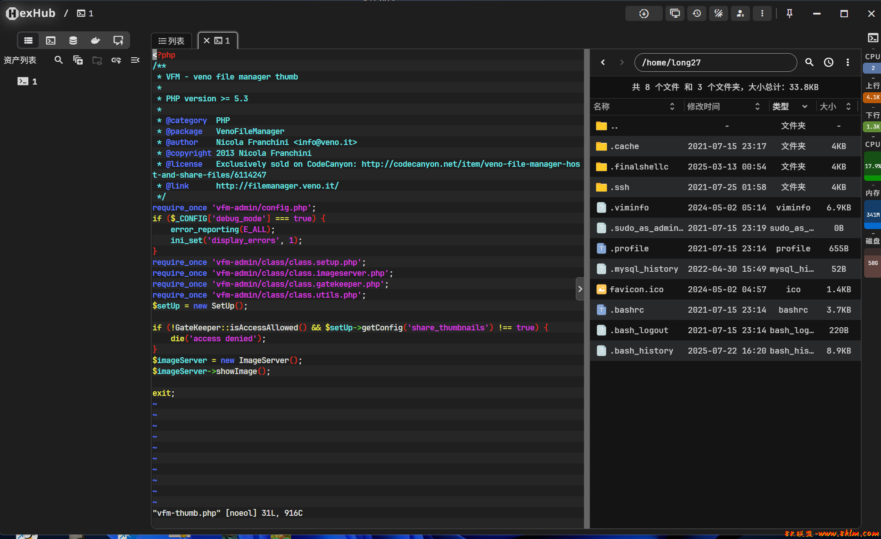This screenshot has height=539, width=881.
Task: Click file count summary 共 8 个文件
Action: pyautogui.click(x=725, y=87)
